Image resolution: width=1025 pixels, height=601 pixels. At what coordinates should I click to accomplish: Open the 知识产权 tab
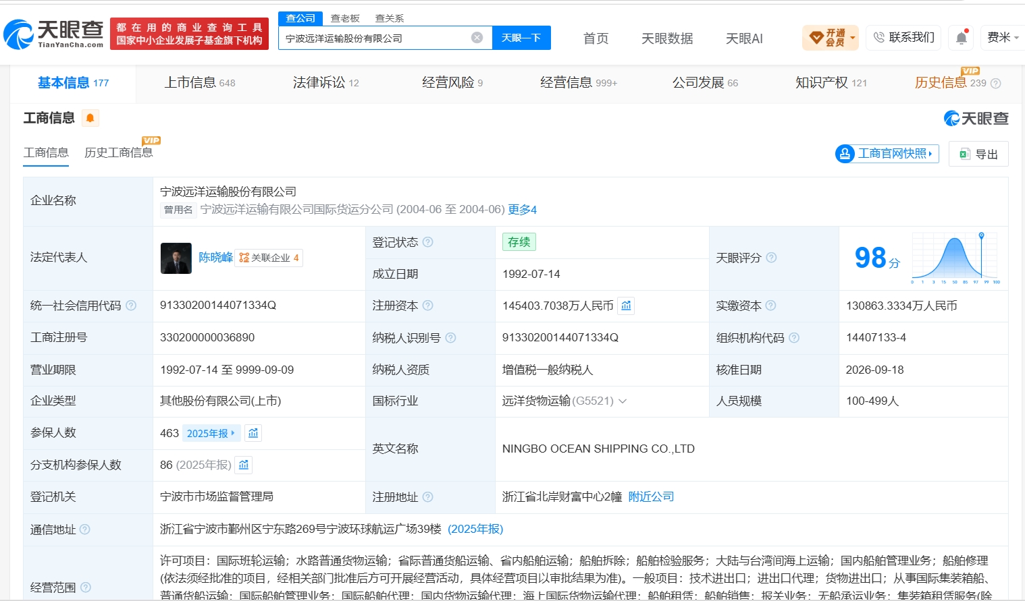(831, 83)
